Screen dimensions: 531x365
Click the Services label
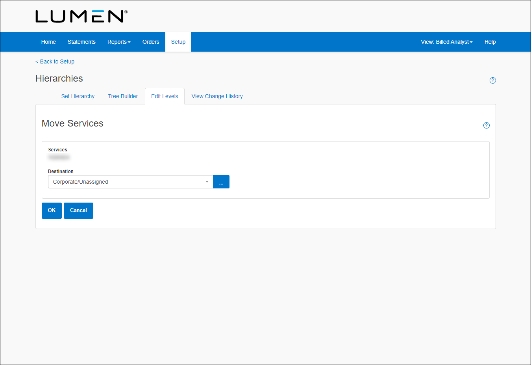57,150
